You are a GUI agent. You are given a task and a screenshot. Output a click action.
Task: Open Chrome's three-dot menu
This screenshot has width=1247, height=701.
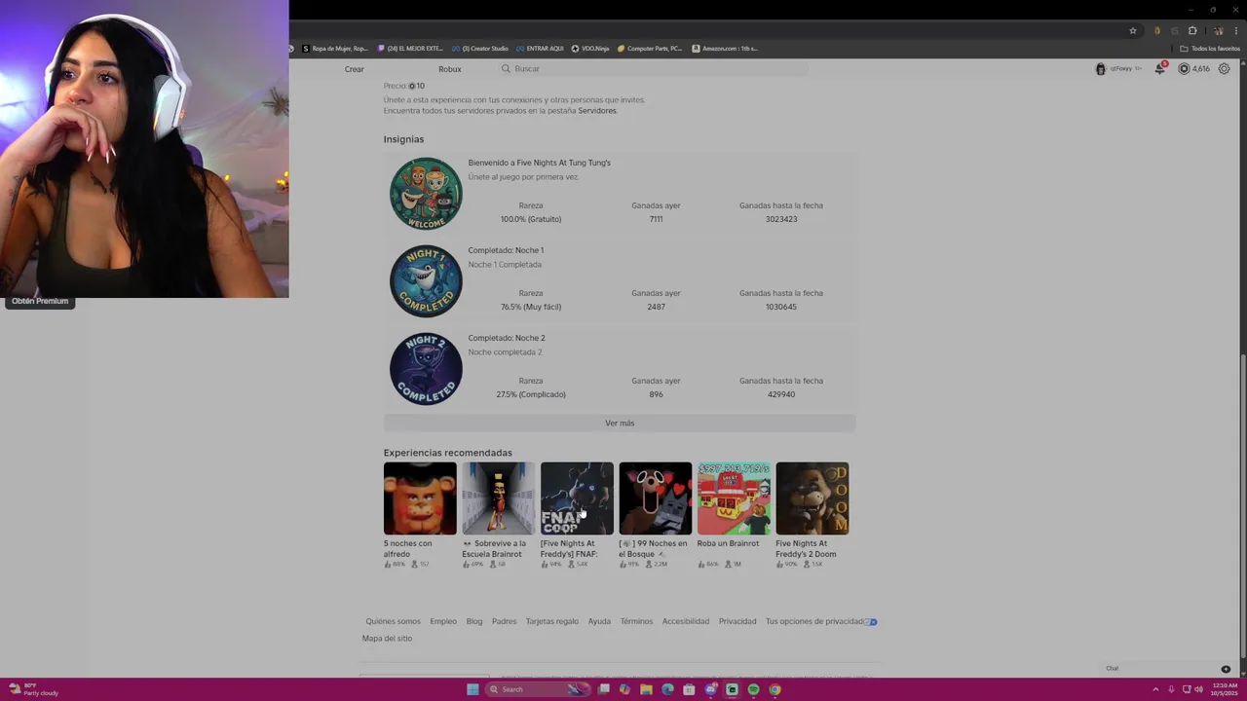pyautogui.click(x=1236, y=31)
